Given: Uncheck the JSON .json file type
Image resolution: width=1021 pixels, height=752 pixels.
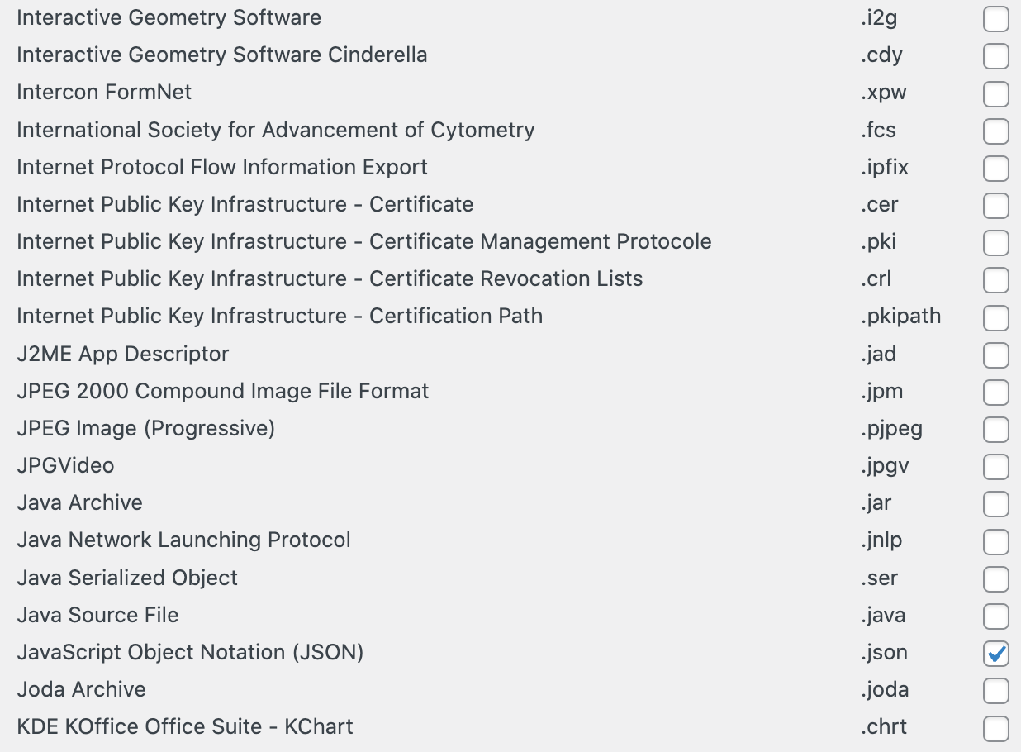Looking at the screenshot, I should point(996,653).
